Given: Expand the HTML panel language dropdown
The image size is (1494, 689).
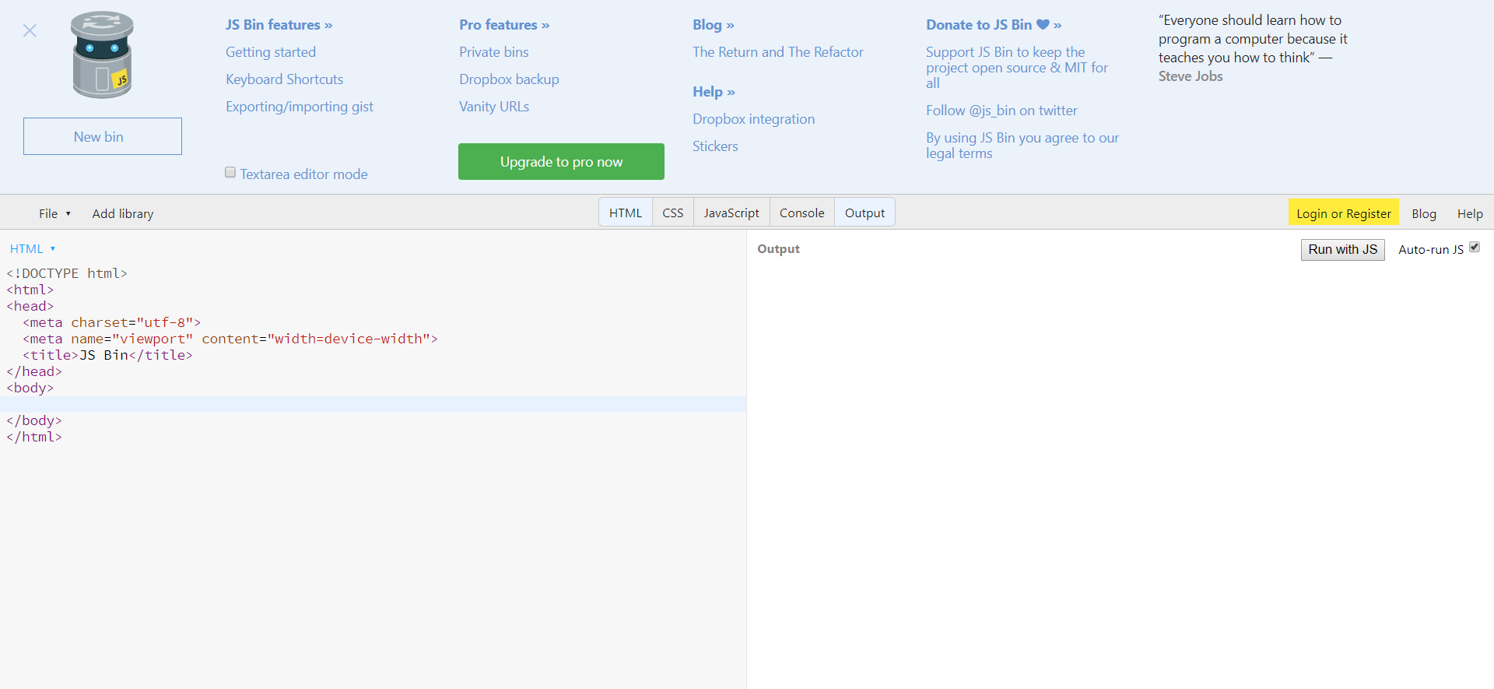Looking at the screenshot, I should [33, 249].
